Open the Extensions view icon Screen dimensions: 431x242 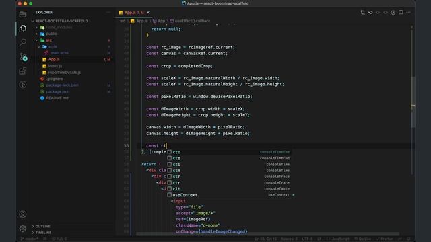pyautogui.click(x=23, y=71)
